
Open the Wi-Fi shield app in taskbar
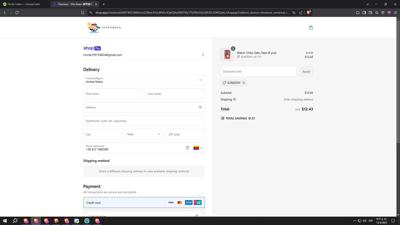tap(87, 221)
